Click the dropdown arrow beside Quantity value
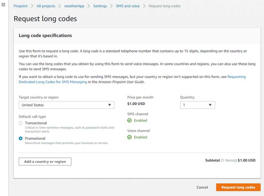This screenshot has height=196, width=264. (x=211, y=105)
